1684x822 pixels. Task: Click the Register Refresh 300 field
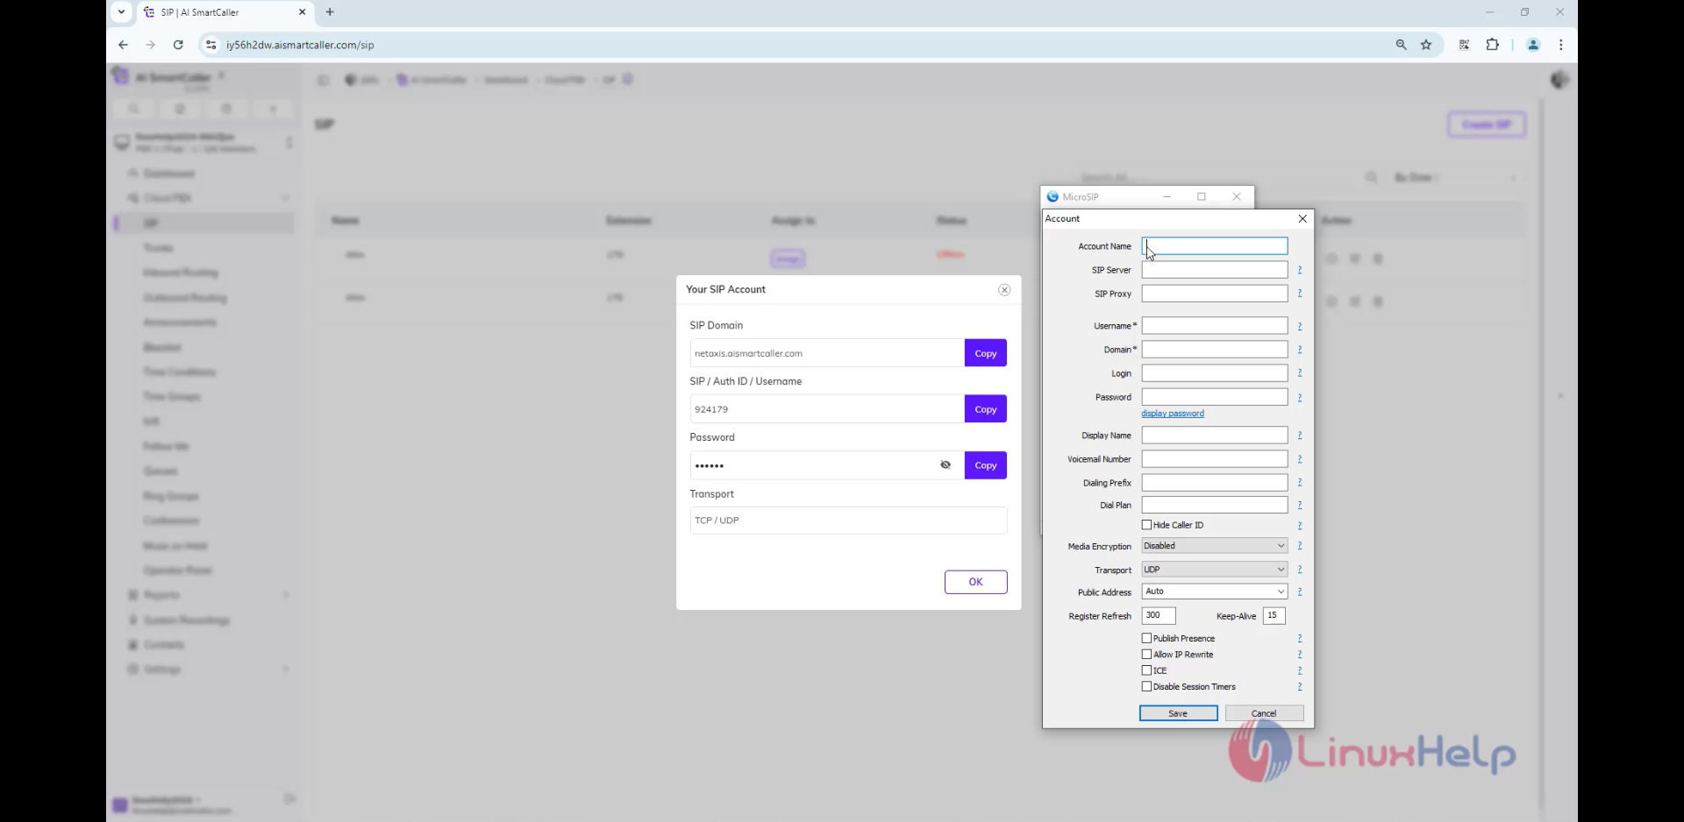coord(1159,616)
